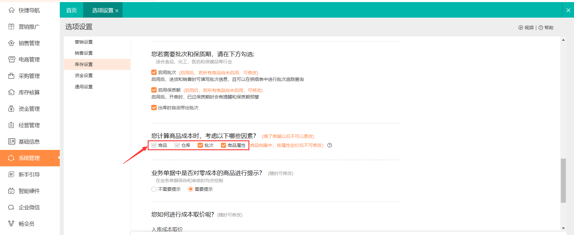Image resolution: width=574 pixels, height=235 pixels.
Task: Click the 电商管理 shop icon
Action: 11,59
